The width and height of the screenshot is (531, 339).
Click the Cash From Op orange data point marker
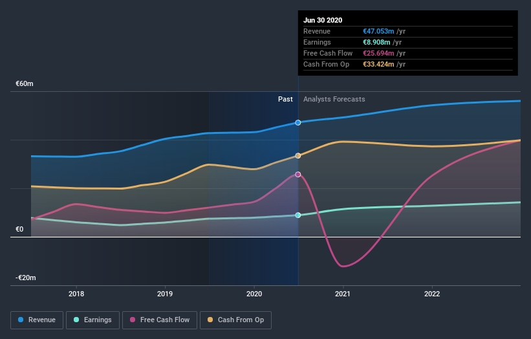[298, 156]
